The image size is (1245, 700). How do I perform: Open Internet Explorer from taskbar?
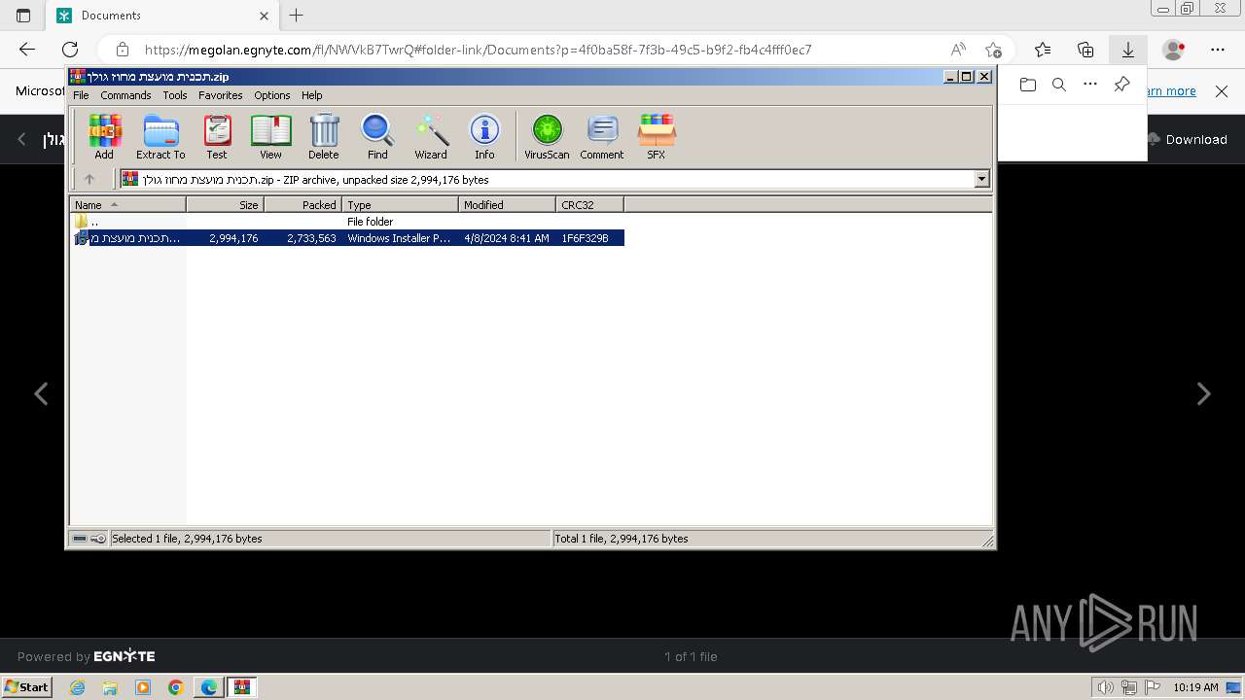[x=77, y=687]
